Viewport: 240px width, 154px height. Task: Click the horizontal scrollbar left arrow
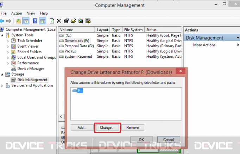click(61, 117)
